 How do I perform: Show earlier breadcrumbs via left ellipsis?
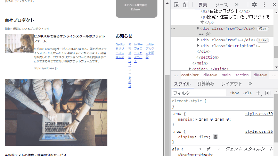point(176,75)
